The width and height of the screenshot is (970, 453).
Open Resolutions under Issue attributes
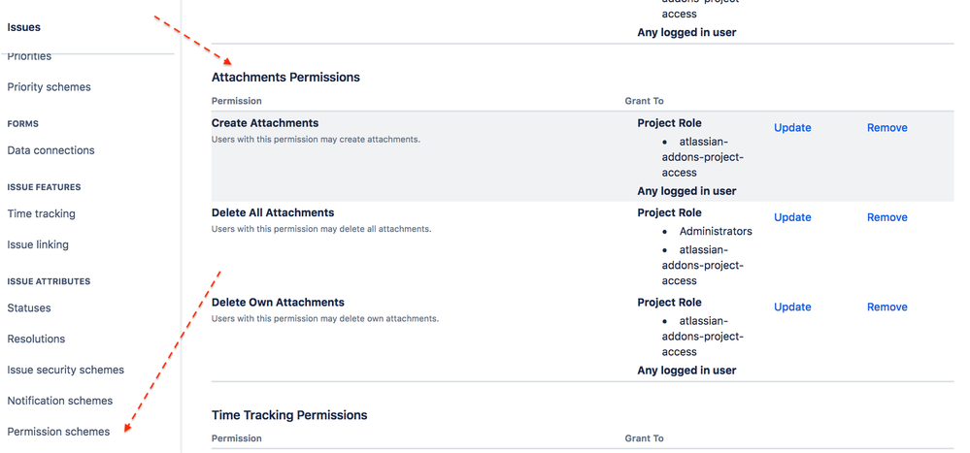(36, 339)
